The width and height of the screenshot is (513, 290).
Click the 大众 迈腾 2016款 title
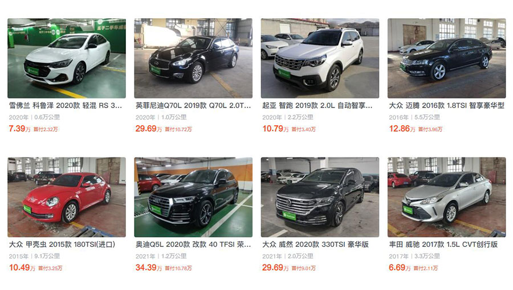pyautogui.click(x=446, y=106)
